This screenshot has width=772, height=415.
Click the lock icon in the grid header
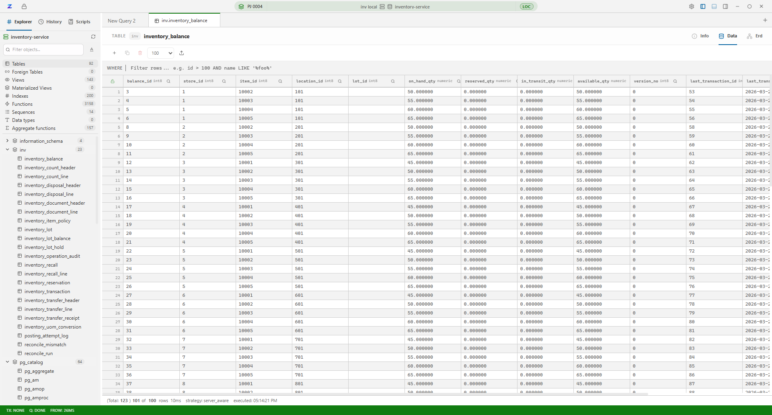[113, 81]
